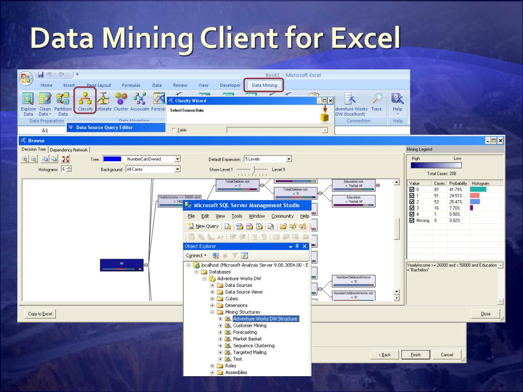Click the Estimate tool icon
Image resolution: width=523 pixels, height=392 pixels.
click(103, 99)
